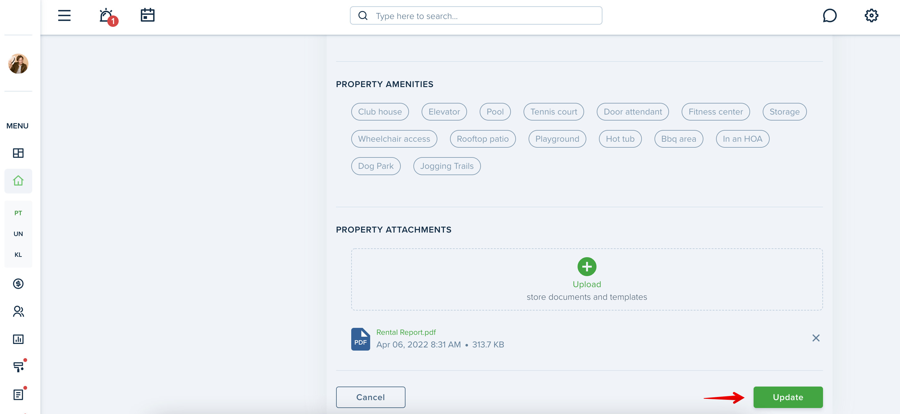This screenshot has height=414, width=900.
Task: Toggle the Tennis court amenity
Action: point(554,112)
